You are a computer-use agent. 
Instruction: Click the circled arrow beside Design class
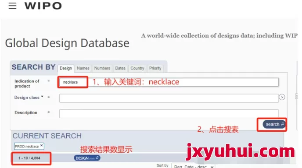tap(282, 97)
